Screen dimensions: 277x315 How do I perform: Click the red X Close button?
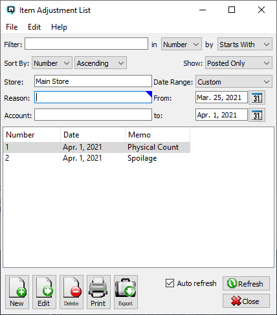[x=246, y=301]
